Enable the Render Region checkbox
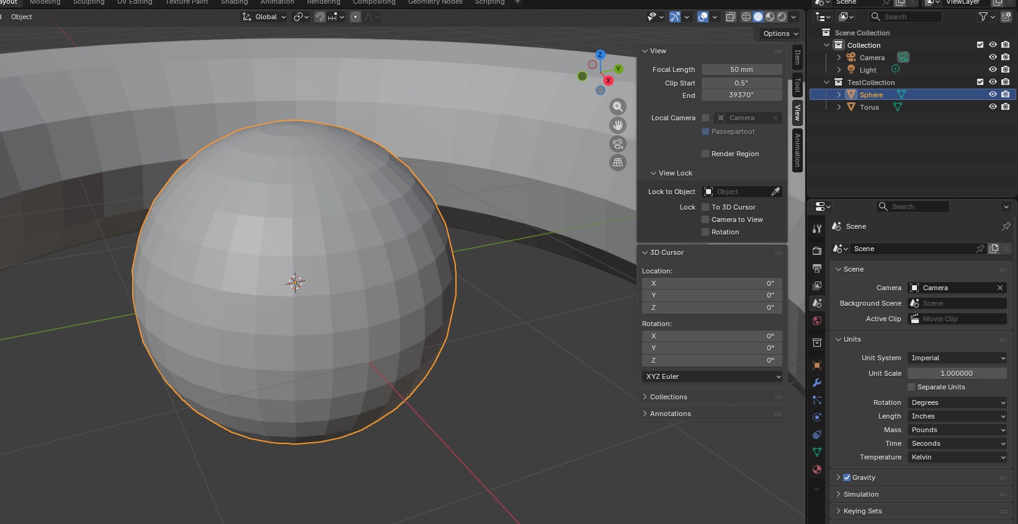1018x524 pixels. 705,154
